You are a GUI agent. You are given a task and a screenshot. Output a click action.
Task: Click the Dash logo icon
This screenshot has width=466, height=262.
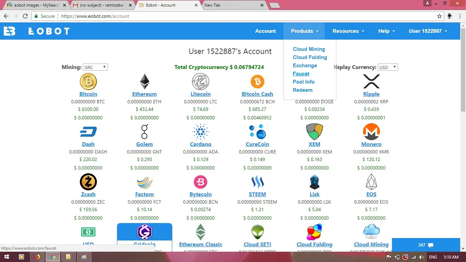[x=88, y=132]
